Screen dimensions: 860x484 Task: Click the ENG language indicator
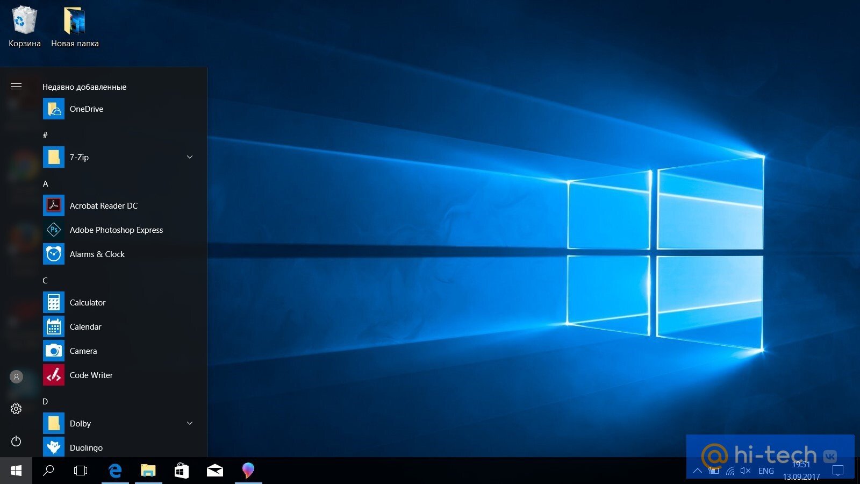tap(766, 471)
